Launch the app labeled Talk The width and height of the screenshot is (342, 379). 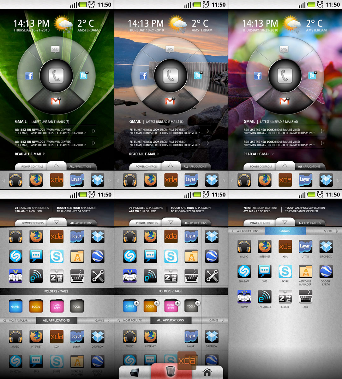point(305,297)
